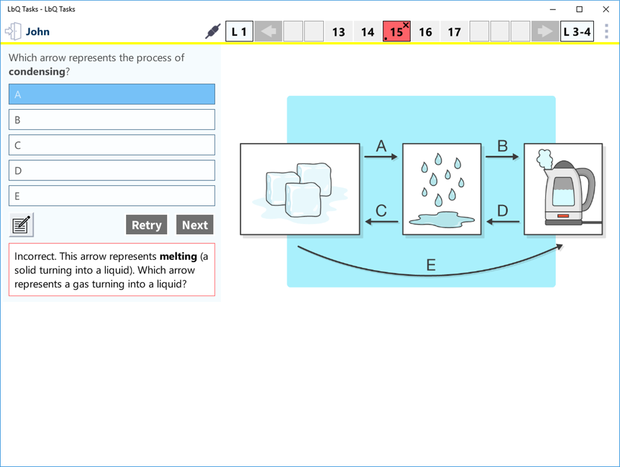
Task: Switch to question 16
Action: tap(425, 31)
